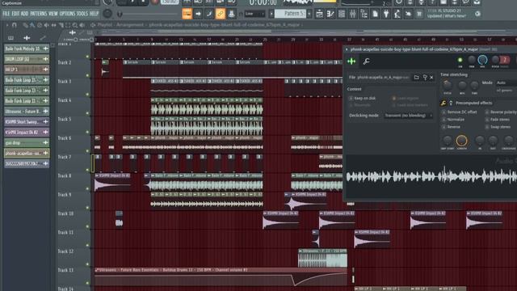517x291 pixels.
Task: Enable the Remove DC offset option
Action: pyautogui.click(x=443, y=112)
